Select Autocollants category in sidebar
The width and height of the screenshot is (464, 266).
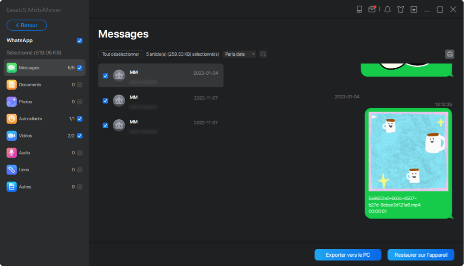45,119
